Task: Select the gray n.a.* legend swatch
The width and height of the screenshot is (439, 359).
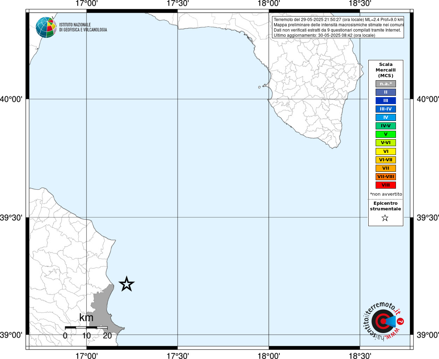Action: pyautogui.click(x=385, y=84)
